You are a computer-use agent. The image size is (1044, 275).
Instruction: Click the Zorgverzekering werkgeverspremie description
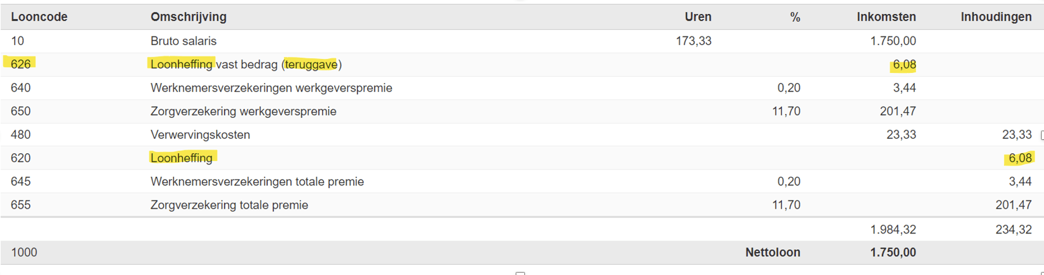[x=244, y=111]
